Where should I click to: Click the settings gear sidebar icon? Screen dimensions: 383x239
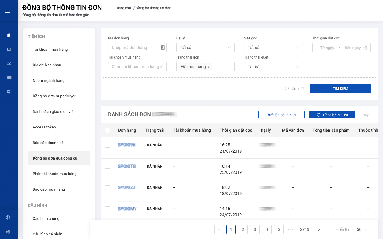(9, 91)
